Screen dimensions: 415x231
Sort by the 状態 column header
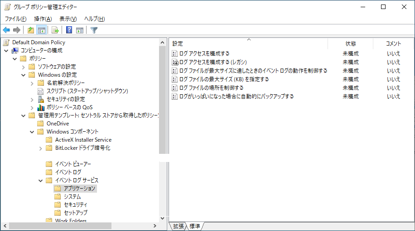[x=350, y=44]
